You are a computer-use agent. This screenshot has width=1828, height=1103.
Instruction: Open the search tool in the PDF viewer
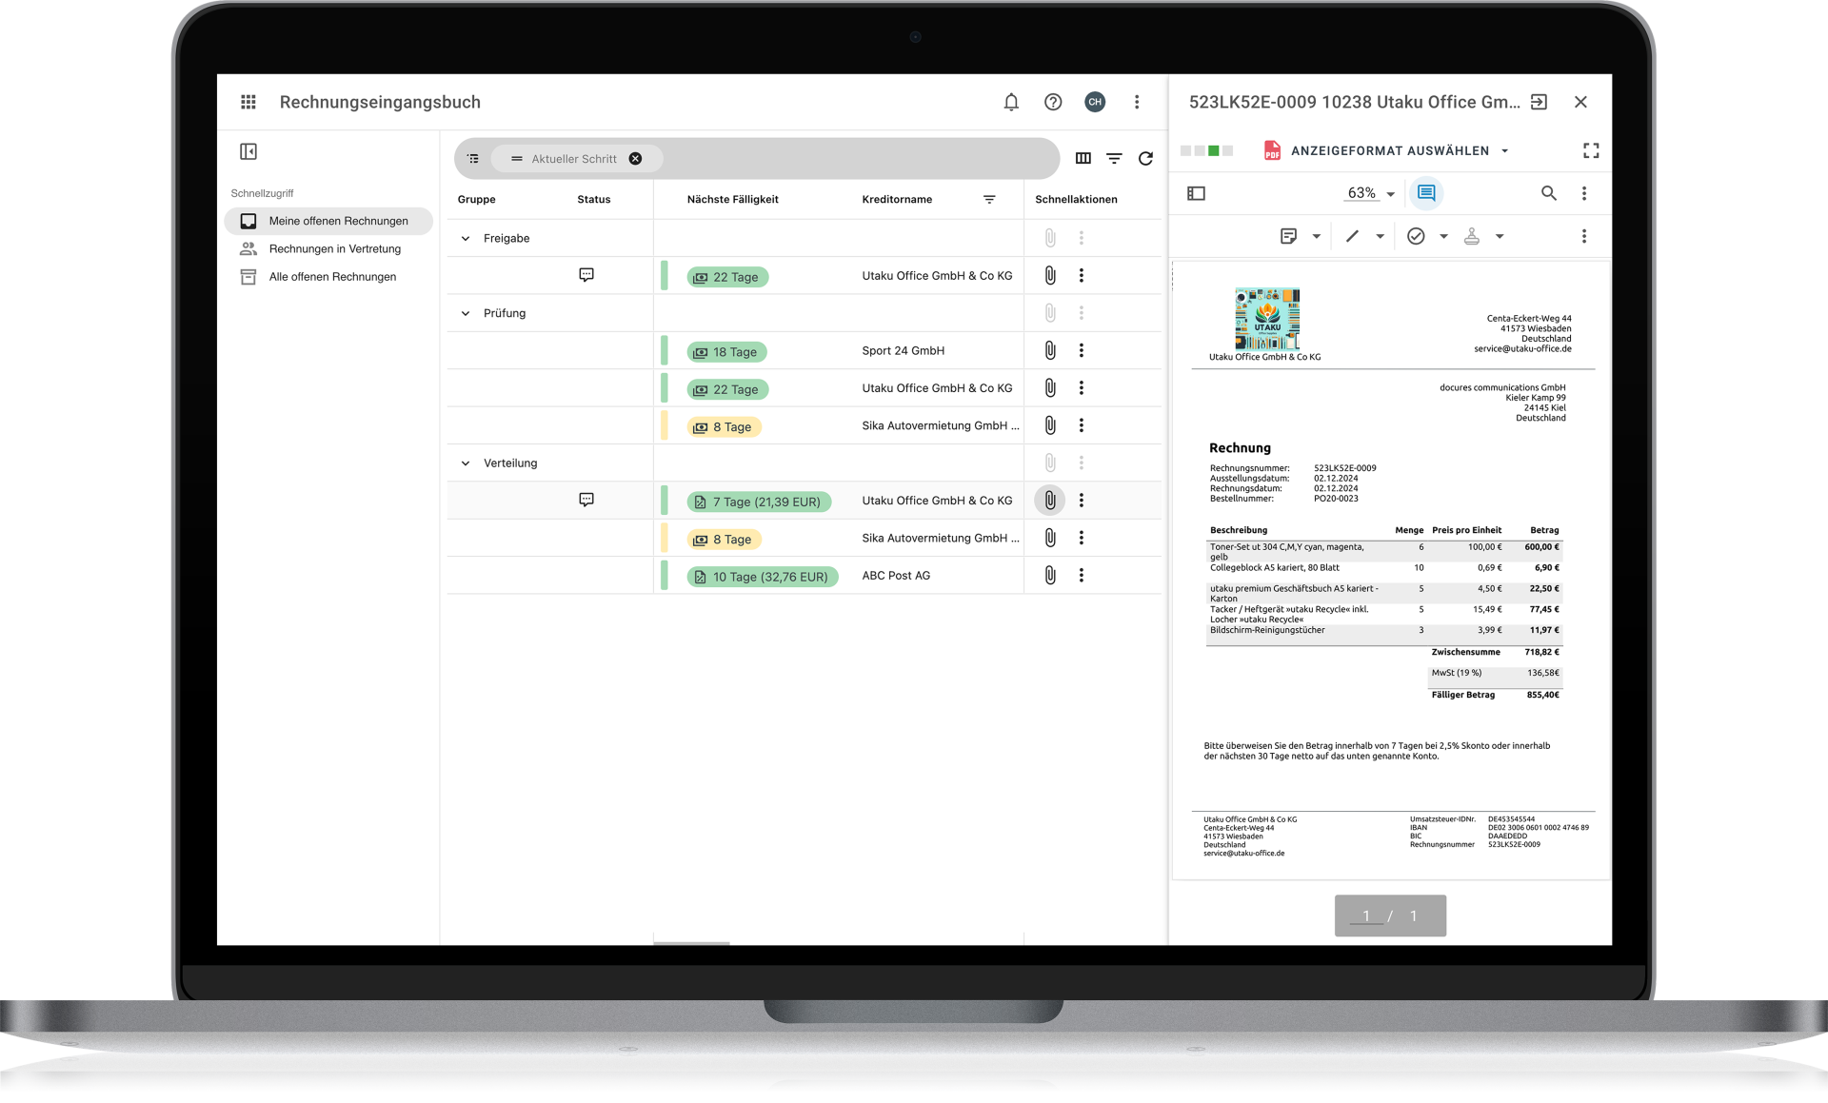(x=1549, y=193)
